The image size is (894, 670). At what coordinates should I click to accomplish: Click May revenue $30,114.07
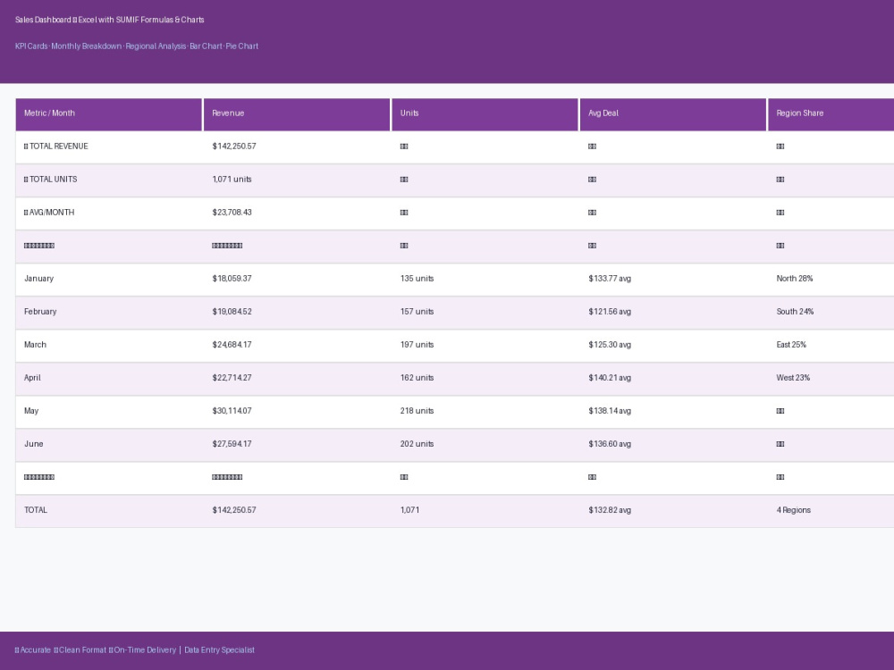[297, 411]
